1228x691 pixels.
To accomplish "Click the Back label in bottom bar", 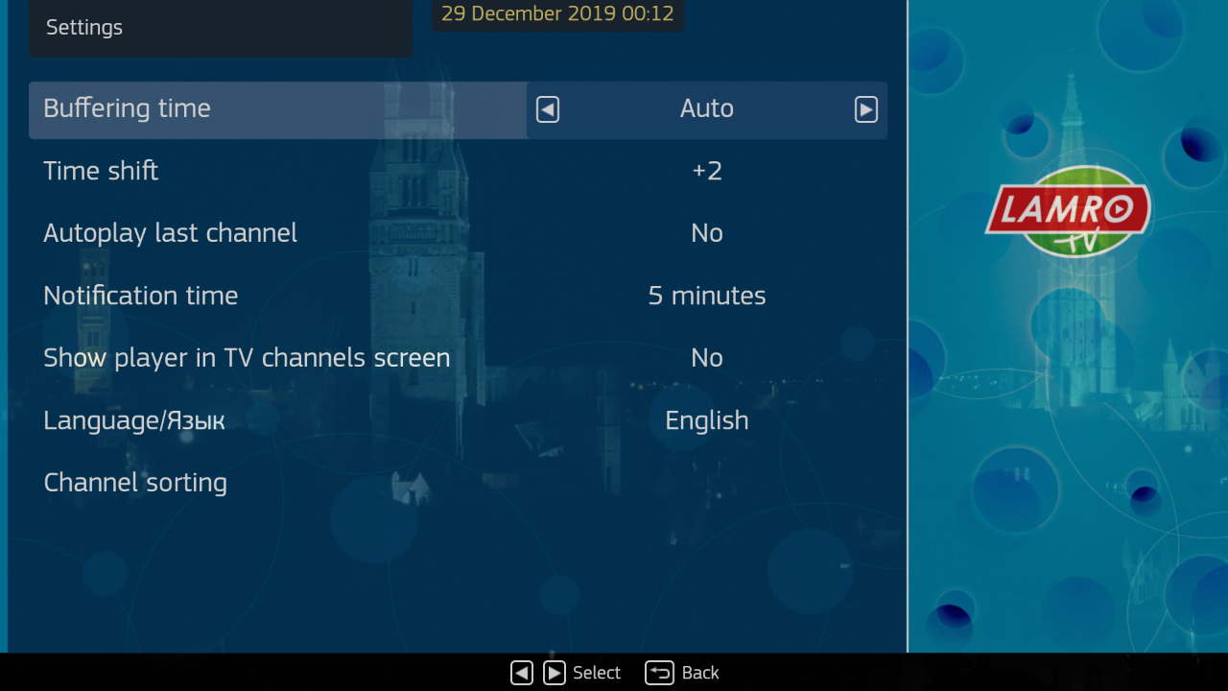I will tap(700, 673).
